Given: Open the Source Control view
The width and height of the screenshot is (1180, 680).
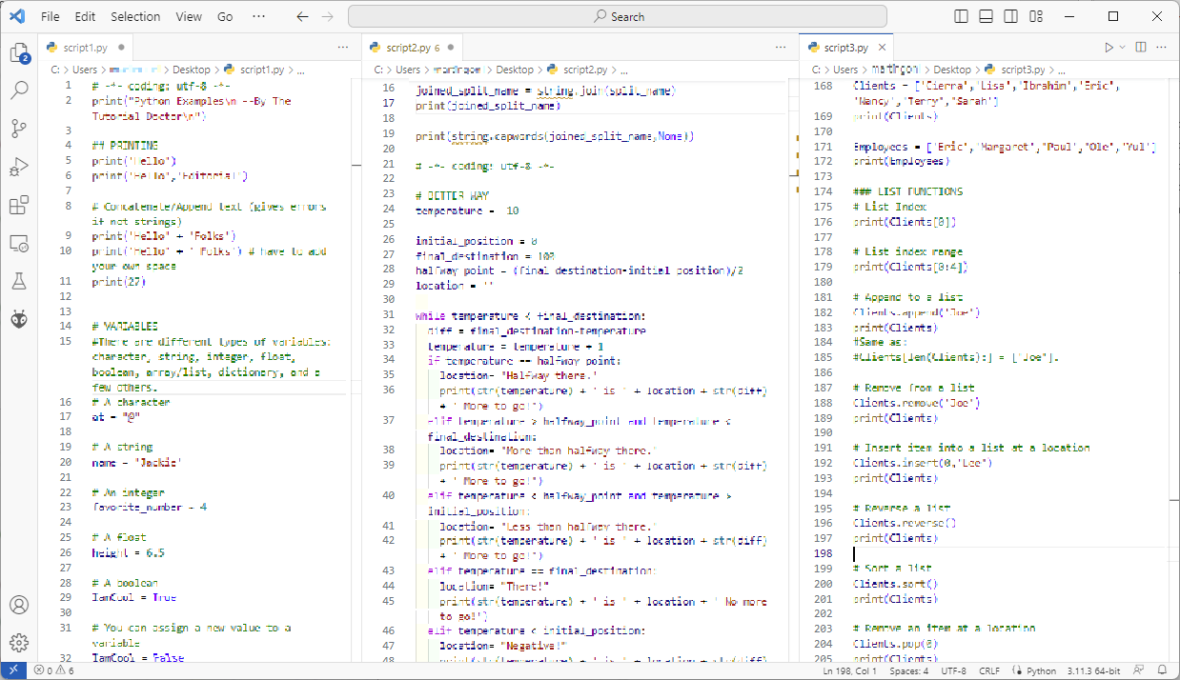Looking at the screenshot, I should (19, 128).
